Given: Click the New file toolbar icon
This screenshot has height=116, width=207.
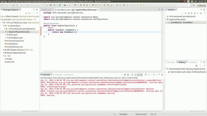Looking at the screenshot, I should (x=2, y=5).
